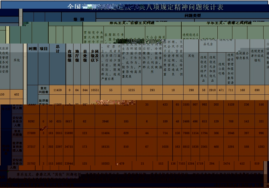Click the cell containing 10551

(95, 90)
